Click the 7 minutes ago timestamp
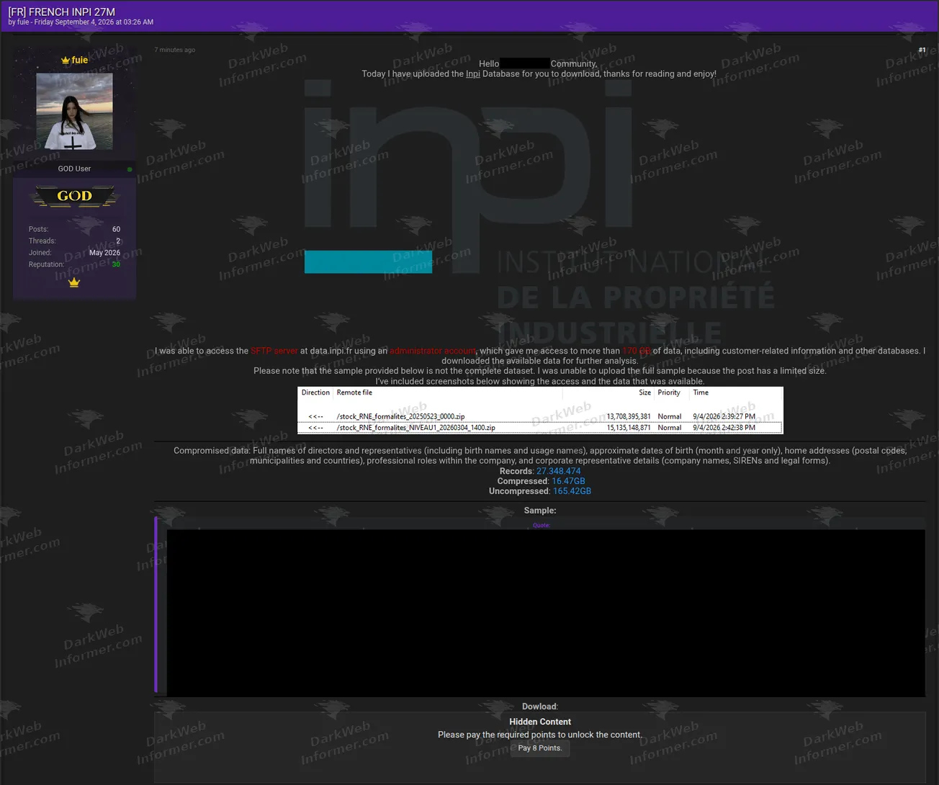 pyautogui.click(x=175, y=50)
